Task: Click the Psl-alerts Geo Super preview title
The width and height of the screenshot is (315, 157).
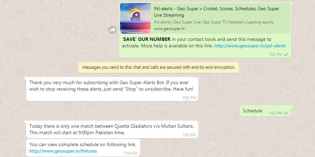Action: coord(217,12)
